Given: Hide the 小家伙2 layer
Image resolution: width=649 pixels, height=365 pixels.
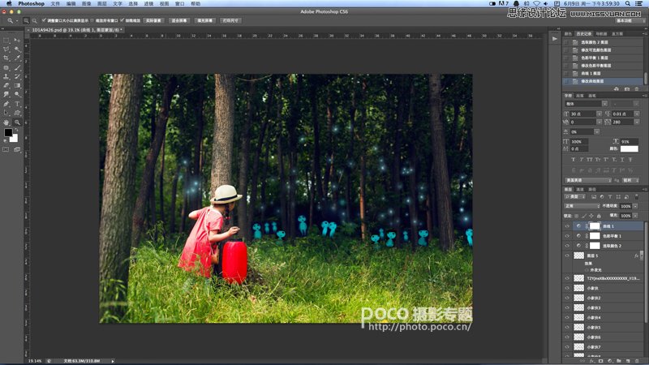Looking at the screenshot, I should coord(567,298).
